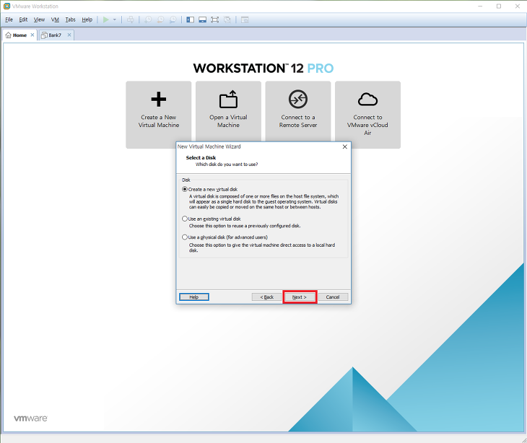Click the Take Snapshot toolbar icon
This screenshot has width=527, height=443.
pyautogui.click(x=148, y=19)
